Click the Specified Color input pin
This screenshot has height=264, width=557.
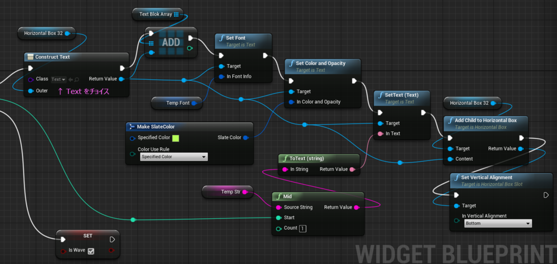133,138
